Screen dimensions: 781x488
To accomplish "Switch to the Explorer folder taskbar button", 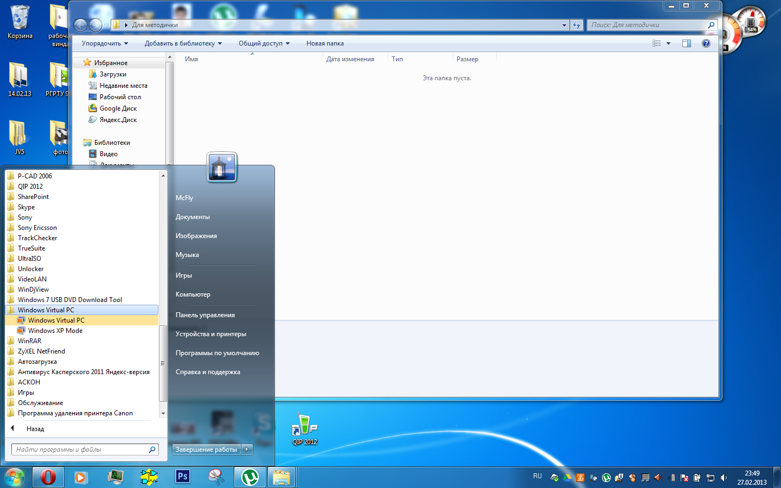I will tap(281, 477).
